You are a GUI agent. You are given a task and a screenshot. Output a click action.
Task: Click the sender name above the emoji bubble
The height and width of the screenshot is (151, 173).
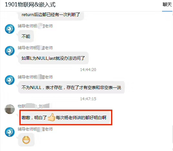(35, 129)
